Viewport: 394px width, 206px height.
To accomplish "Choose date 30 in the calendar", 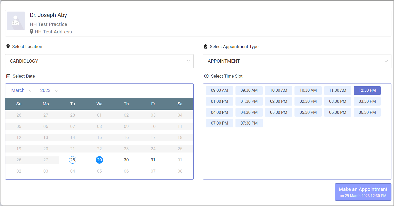I will coord(126,160).
